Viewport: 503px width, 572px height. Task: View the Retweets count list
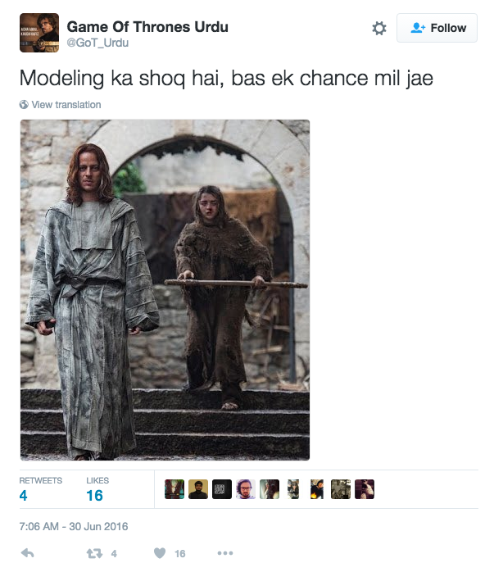click(x=40, y=489)
